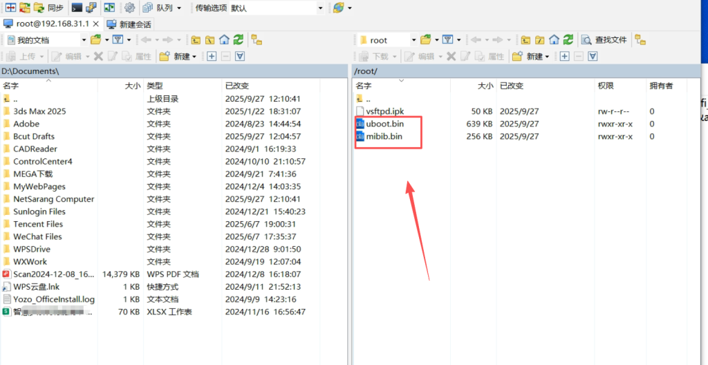Open the 传输选项 默认 combo box
The image size is (708, 365).
[277, 8]
